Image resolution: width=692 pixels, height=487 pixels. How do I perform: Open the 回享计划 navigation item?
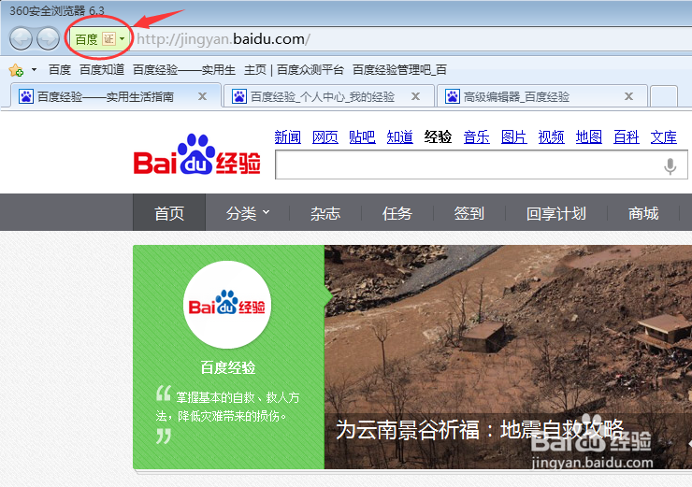pyautogui.click(x=556, y=213)
